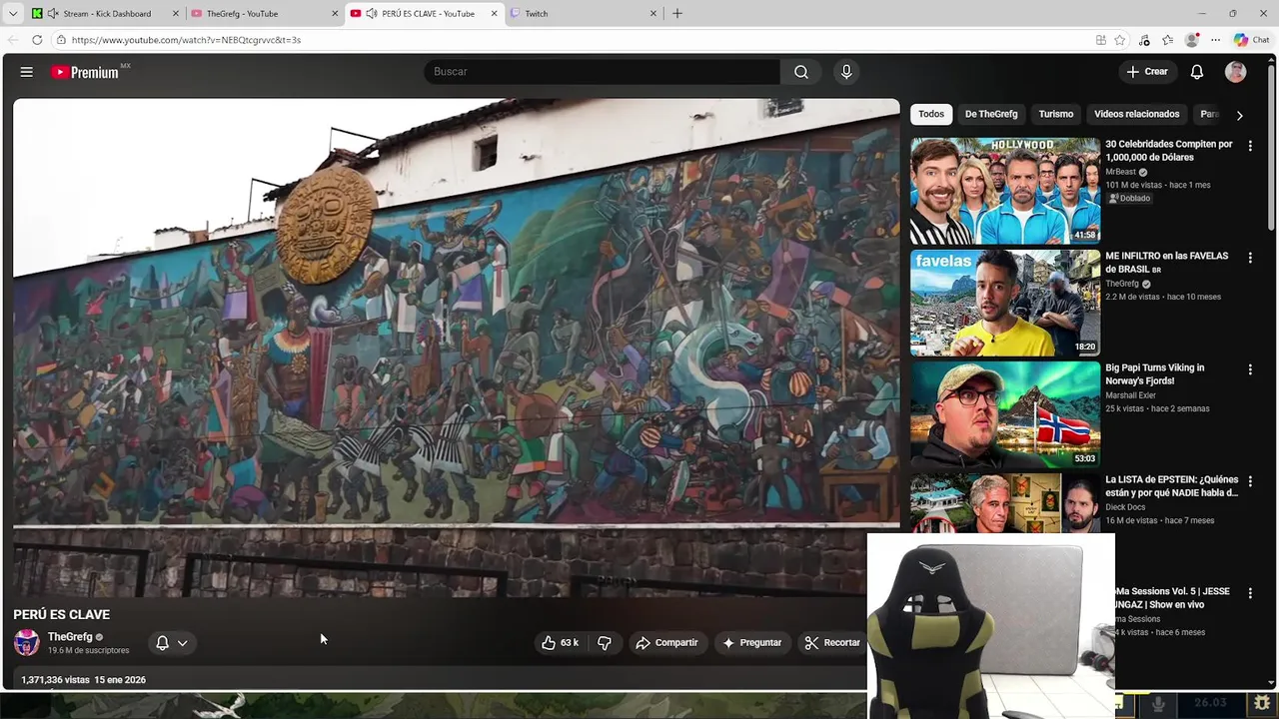Image resolution: width=1279 pixels, height=719 pixels.
Task: Open TheGrefg channel name link
Action: (x=70, y=637)
